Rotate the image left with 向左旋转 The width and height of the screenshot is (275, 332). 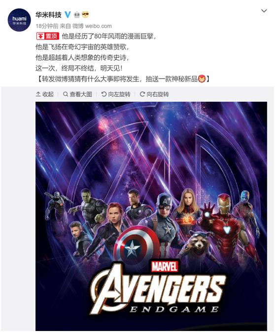pos(116,94)
